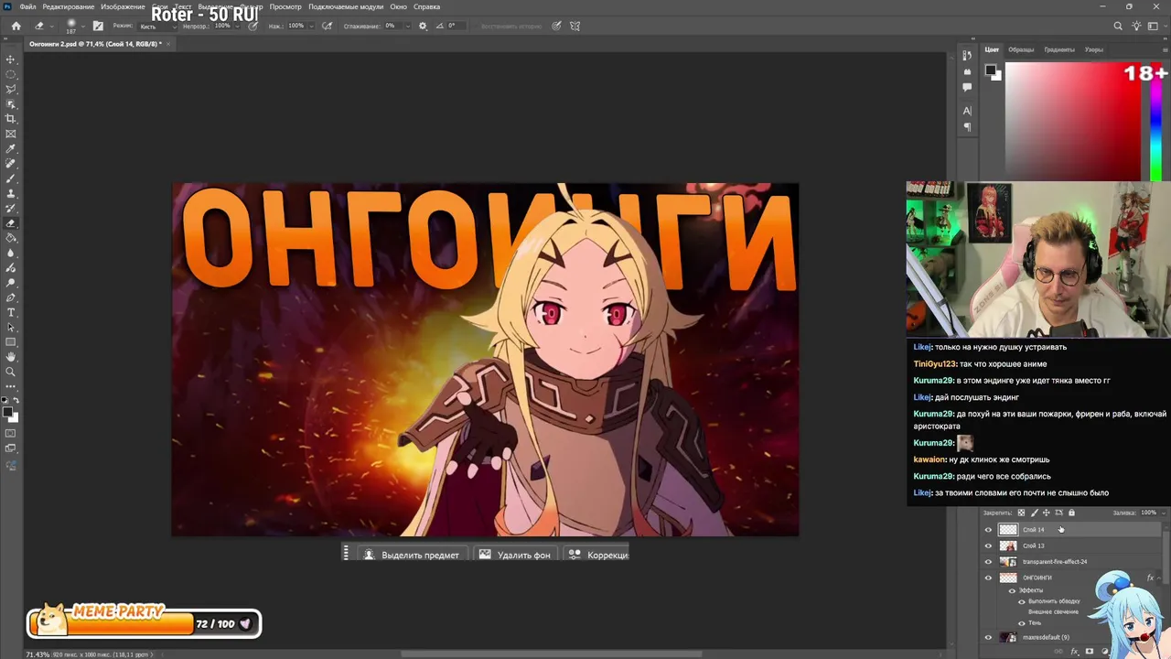Select the Spot Healing Brush tool
Image resolution: width=1171 pixels, height=659 pixels.
[x=11, y=164]
